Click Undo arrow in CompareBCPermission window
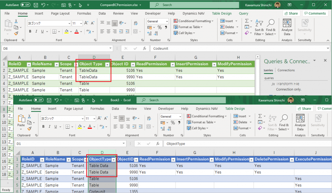This screenshot has width=332, height=193. point(43,5)
